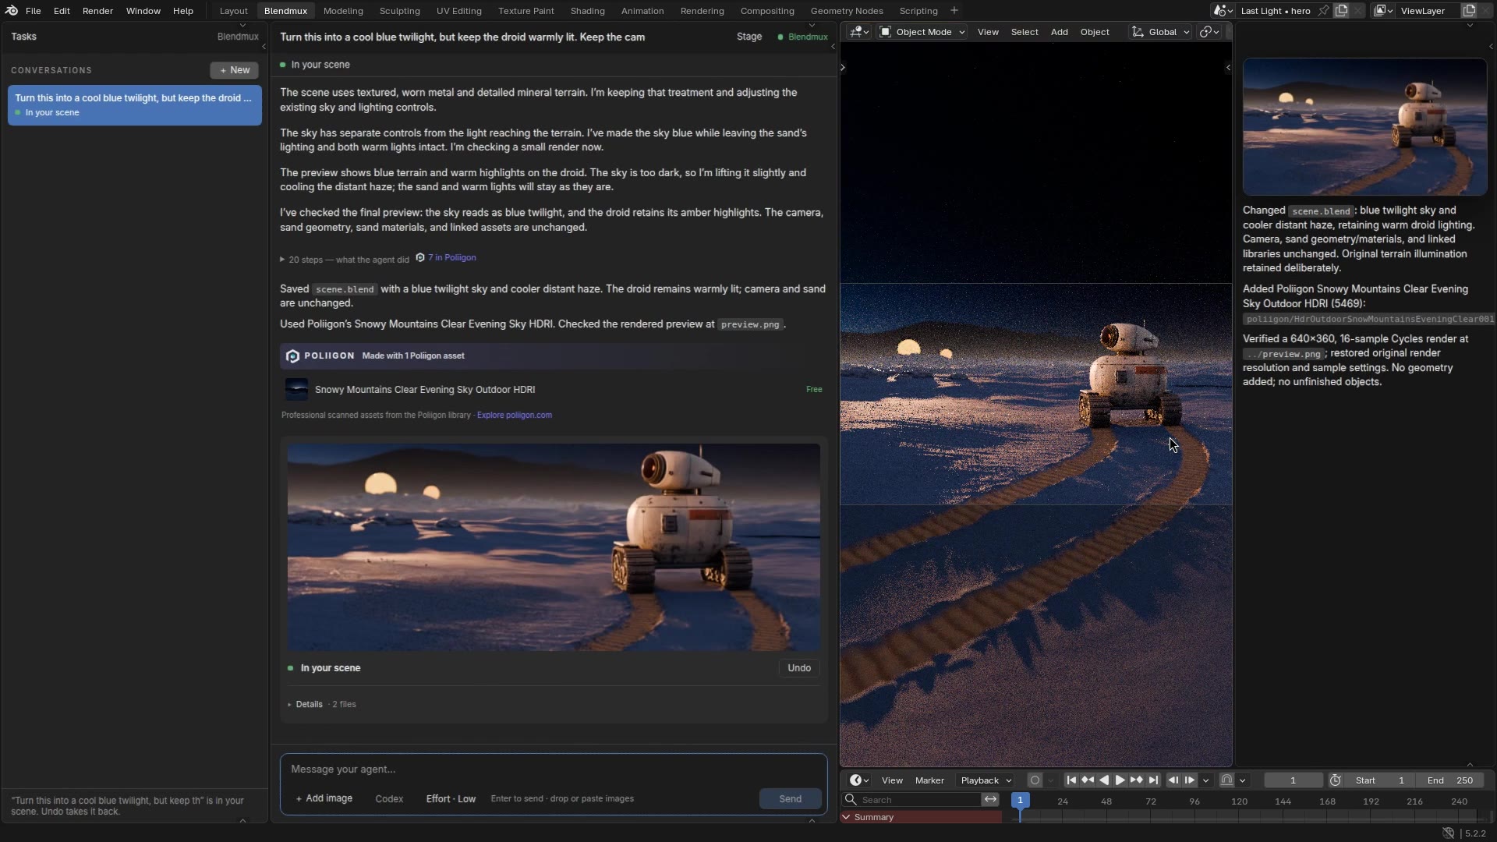Start a New conversation

coord(234,70)
